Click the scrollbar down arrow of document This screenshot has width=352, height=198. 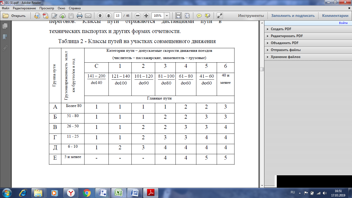(x=262, y=185)
